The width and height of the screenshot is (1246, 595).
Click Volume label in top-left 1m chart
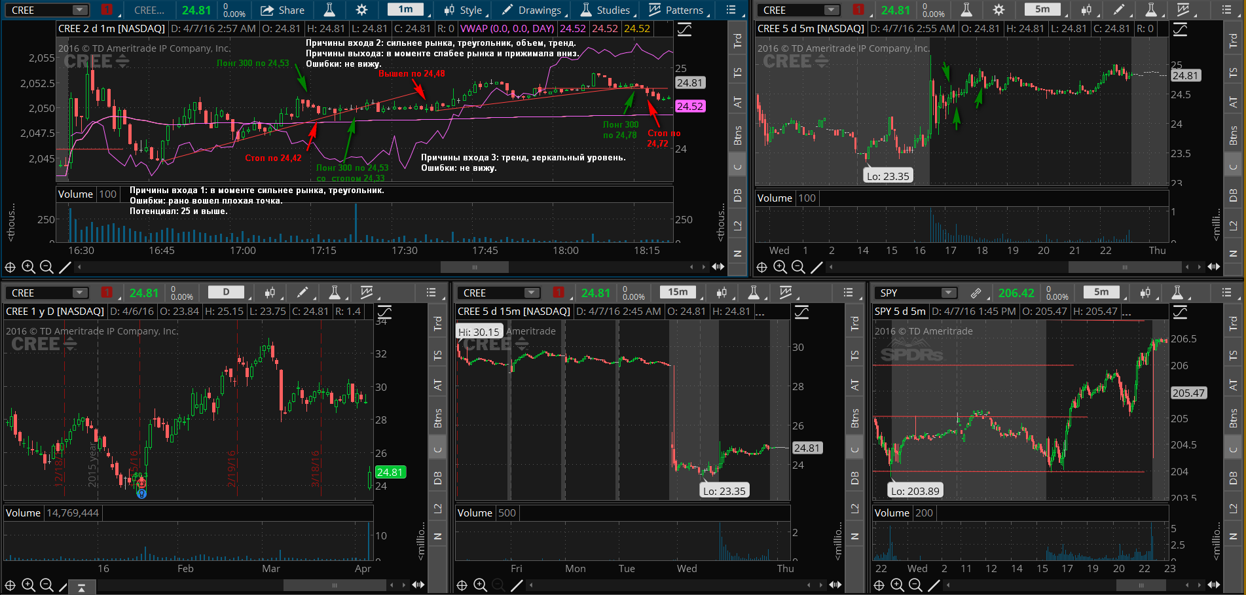(x=75, y=194)
